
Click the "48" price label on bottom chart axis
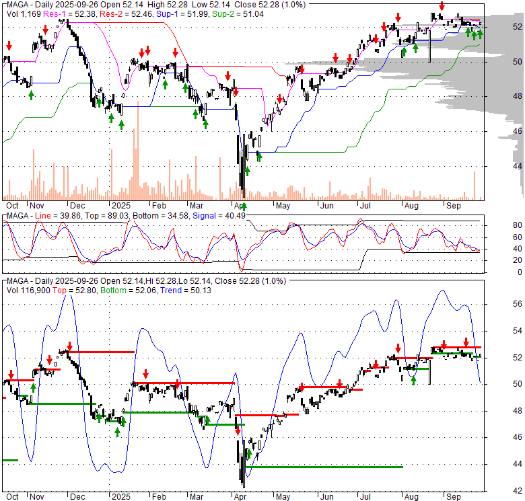[518, 410]
